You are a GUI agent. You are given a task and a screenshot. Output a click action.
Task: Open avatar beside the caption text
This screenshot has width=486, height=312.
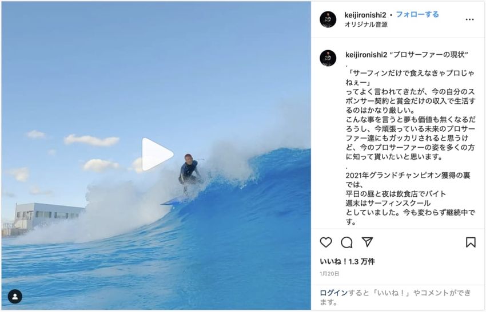tap(328, 58)
